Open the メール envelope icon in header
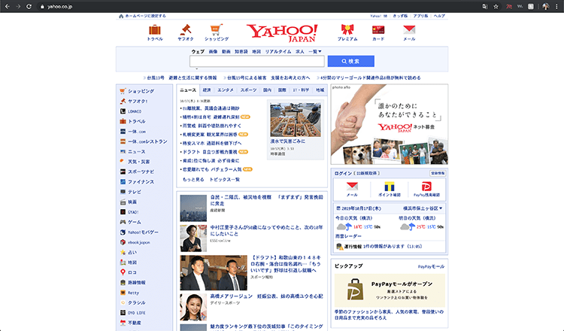This screenshot has height=331, width=564. (x=409, y=30)
